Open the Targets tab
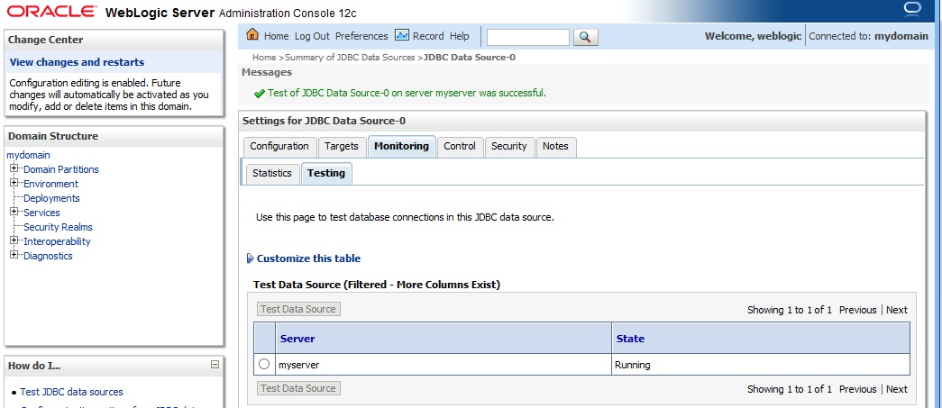942x408 pixels. click(342, 147)
